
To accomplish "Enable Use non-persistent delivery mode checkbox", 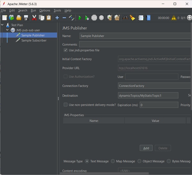I will coord(66,105).
